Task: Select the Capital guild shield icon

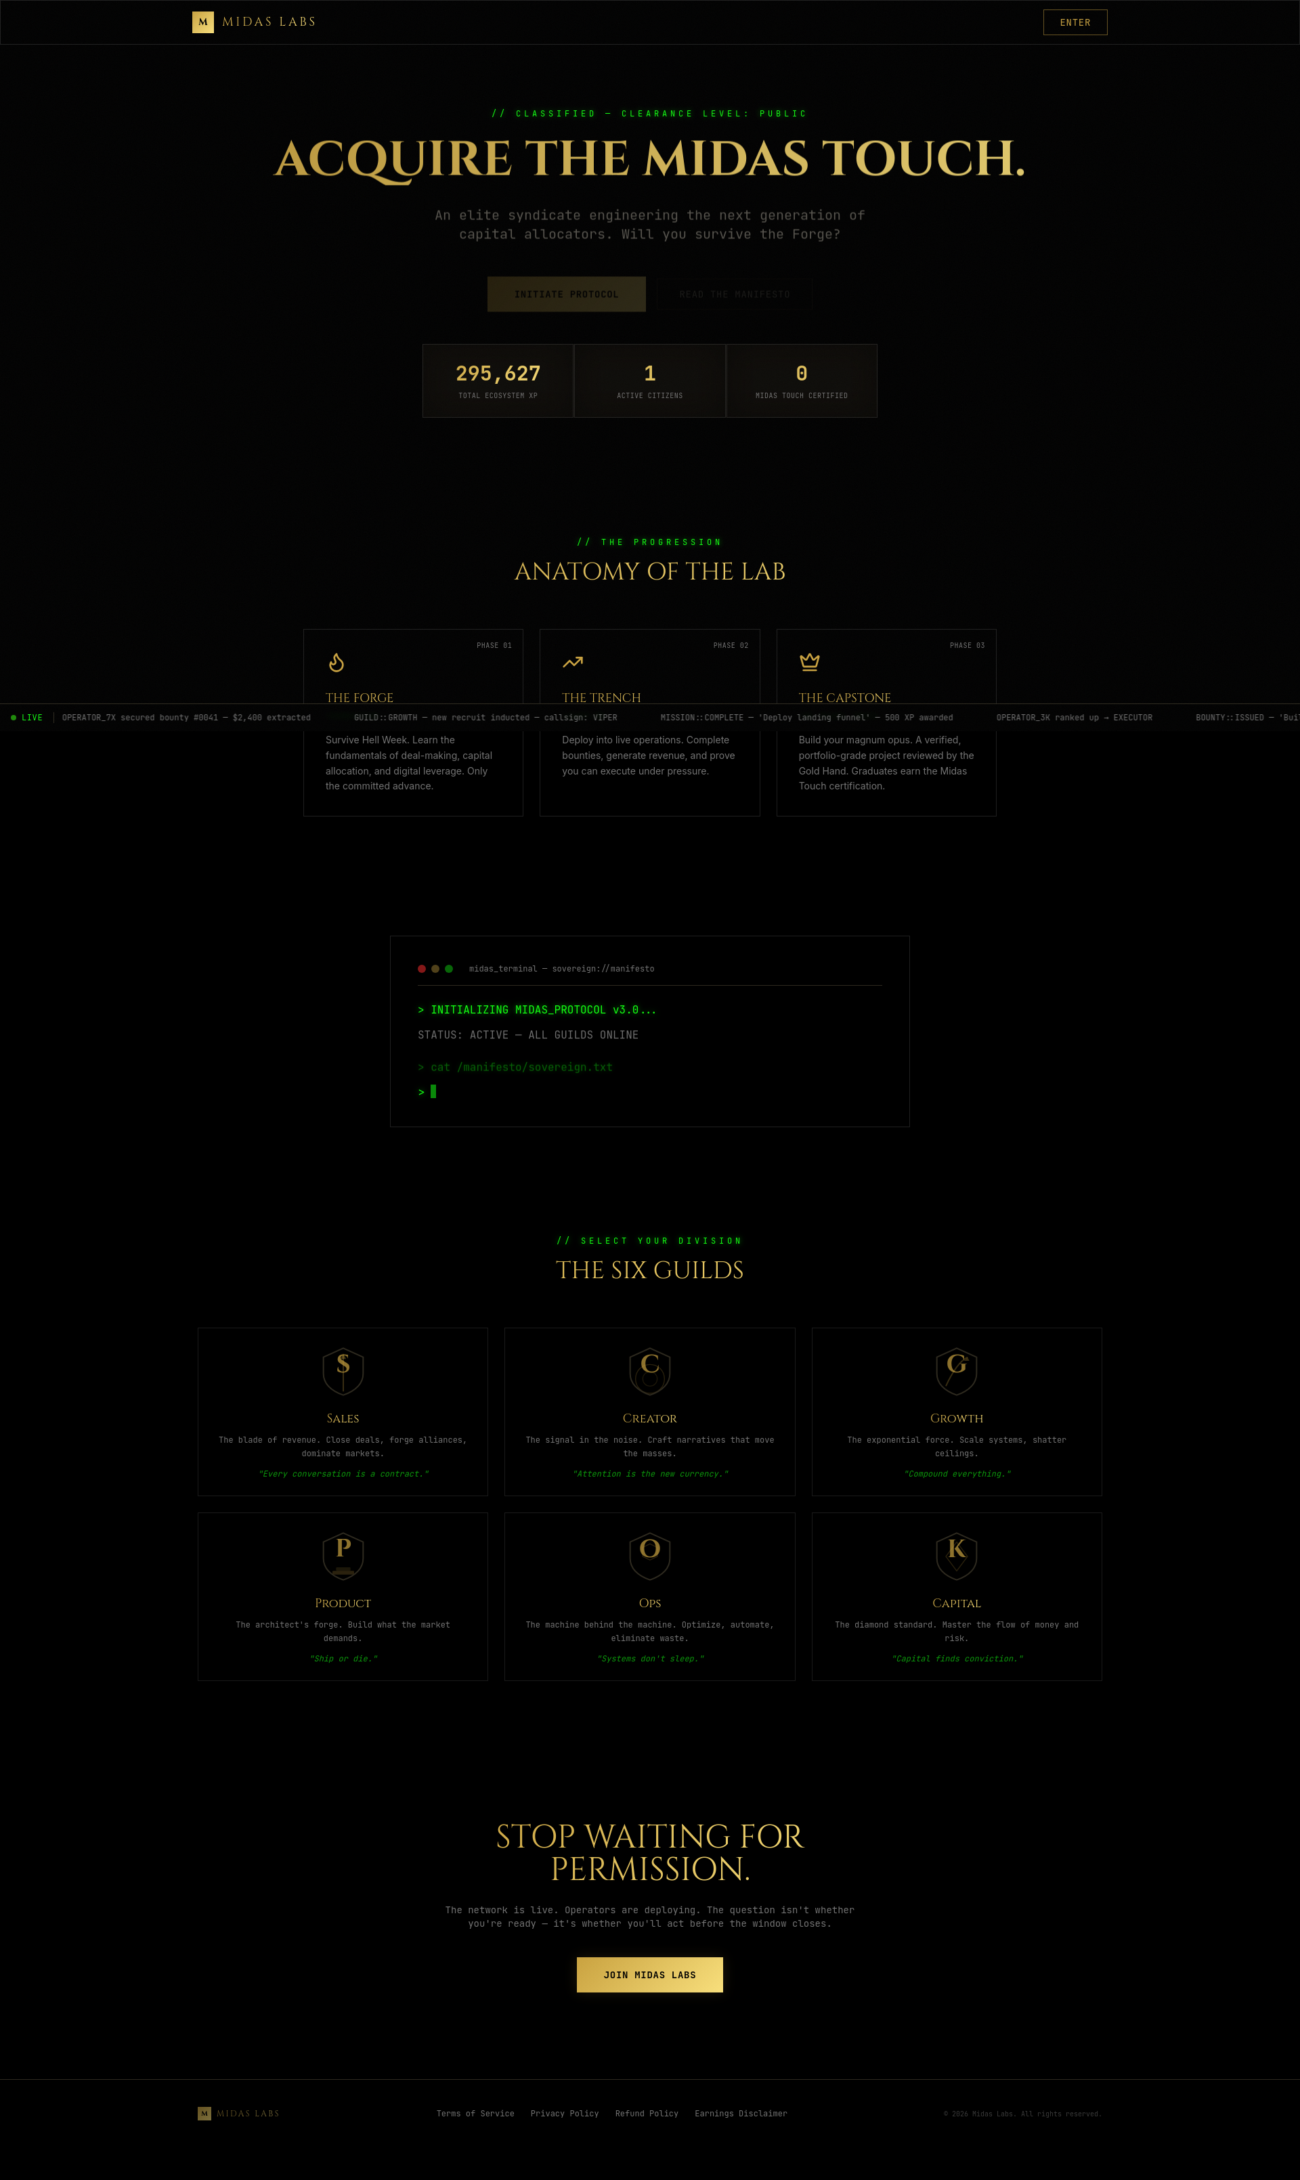Action: tap(957, 1556)
